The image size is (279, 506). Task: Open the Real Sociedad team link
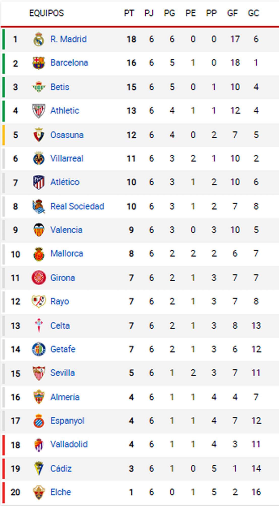tap(77, 206)
